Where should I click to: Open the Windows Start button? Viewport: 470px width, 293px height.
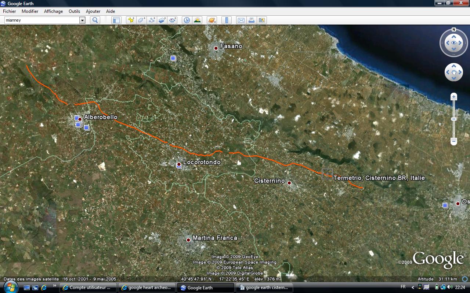tap(10, 287)
